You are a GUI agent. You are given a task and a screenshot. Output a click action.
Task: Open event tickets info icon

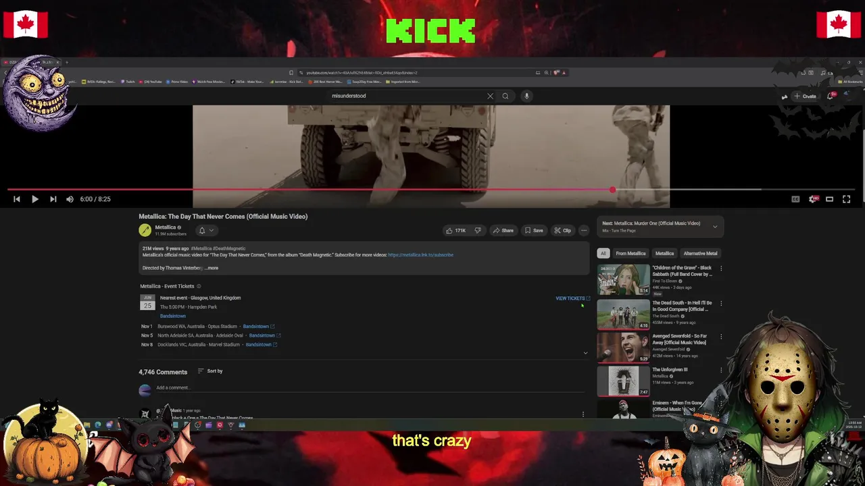click(x=199, y=286)
